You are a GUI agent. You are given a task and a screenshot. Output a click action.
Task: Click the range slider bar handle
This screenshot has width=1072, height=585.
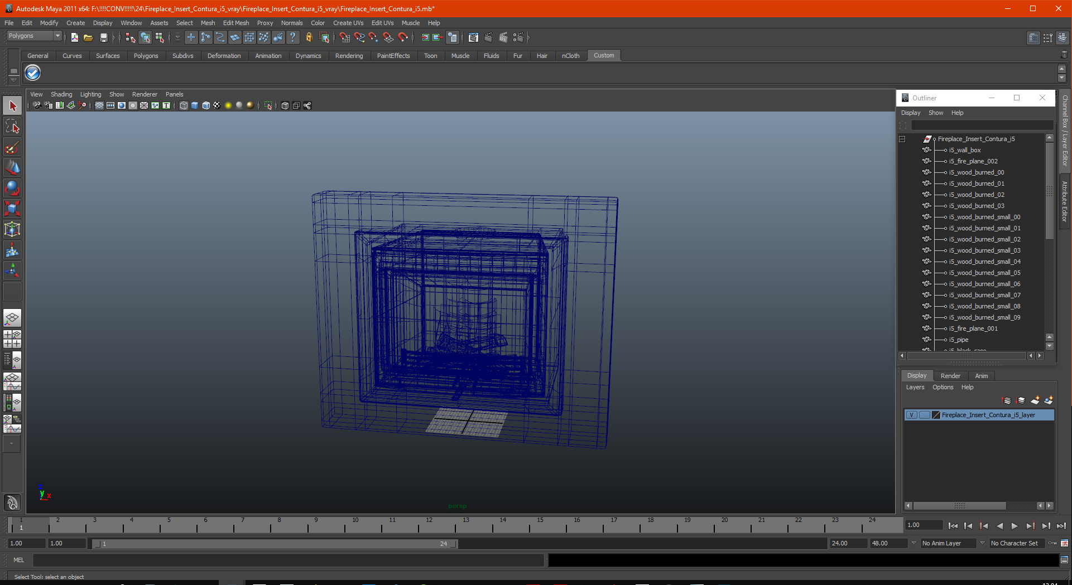273,544
